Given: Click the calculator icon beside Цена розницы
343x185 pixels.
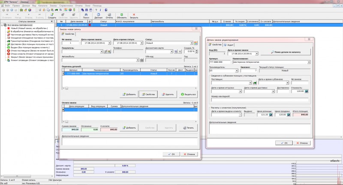Looking at the screenshot, I should tap(271, 115).
